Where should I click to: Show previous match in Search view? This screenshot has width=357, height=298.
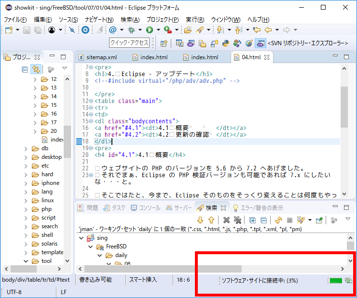coord(211,220)
